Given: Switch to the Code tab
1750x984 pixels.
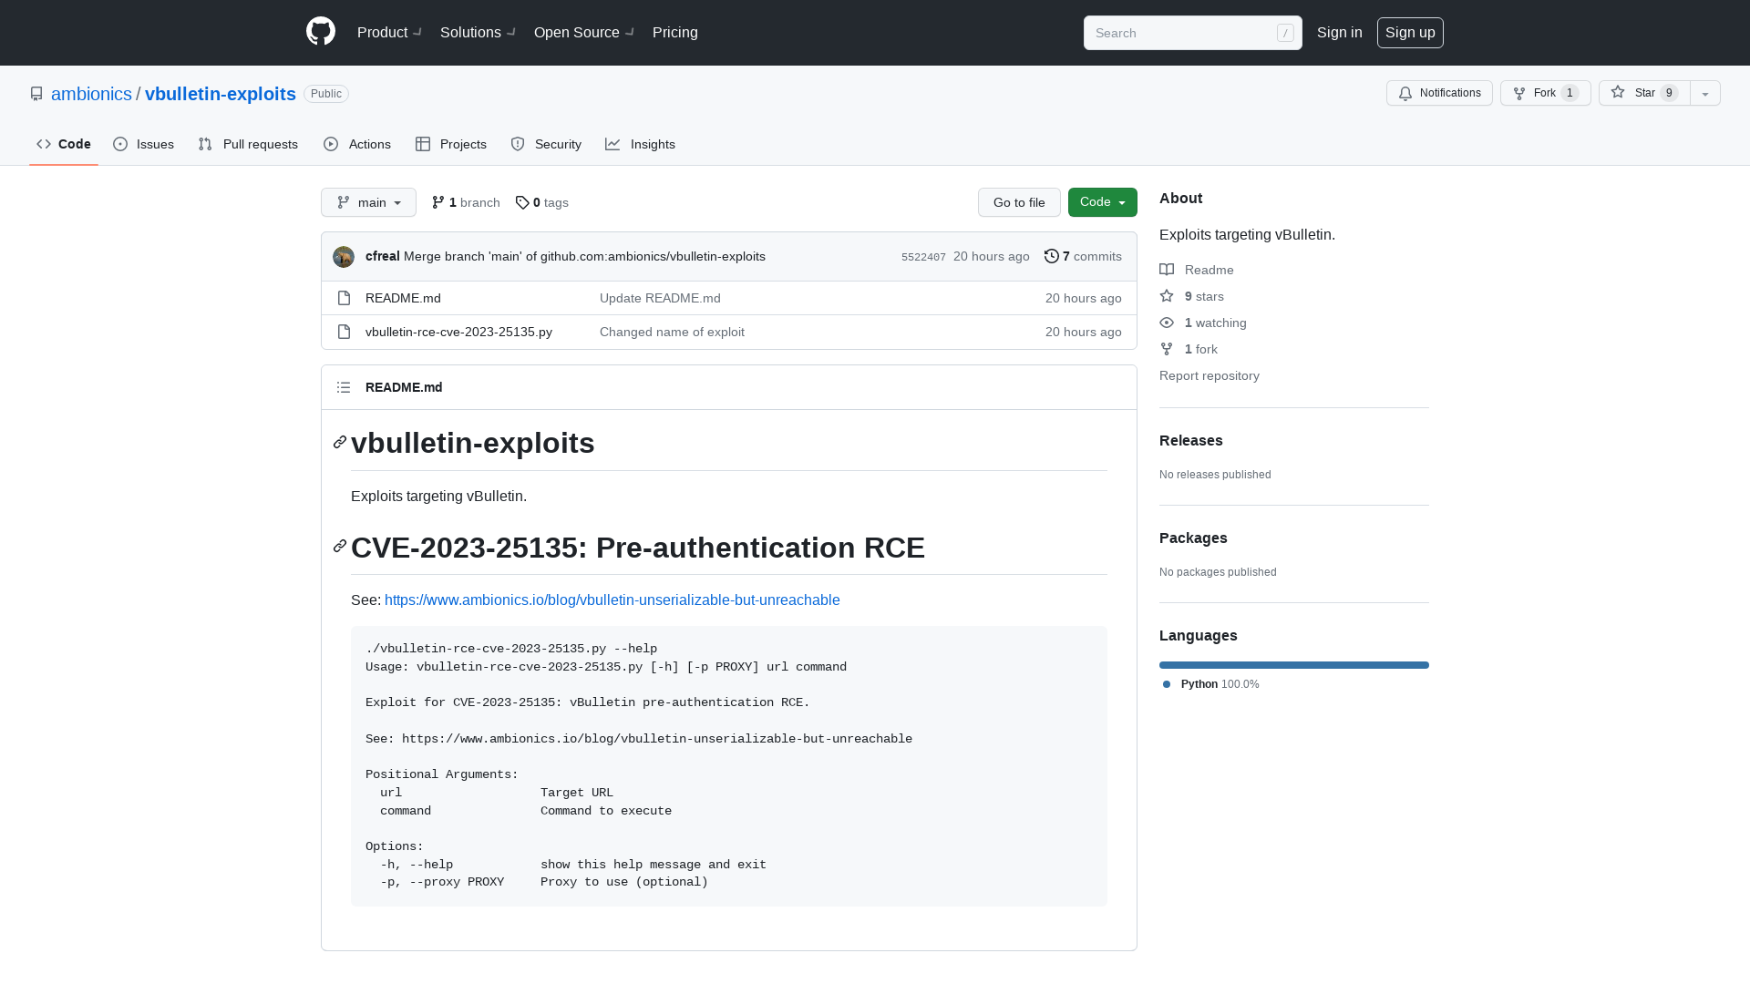Looking at the screenshot, I should click(64, 144).
